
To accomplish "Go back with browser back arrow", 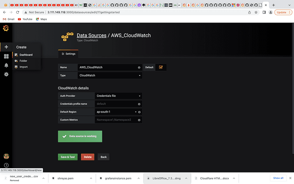I will pyautogui.click(x=4, y=12).
